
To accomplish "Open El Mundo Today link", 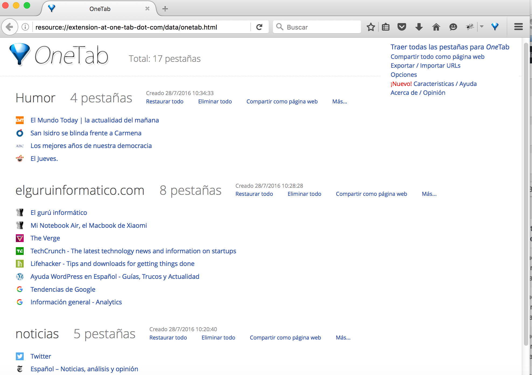I will pos(95,120).
